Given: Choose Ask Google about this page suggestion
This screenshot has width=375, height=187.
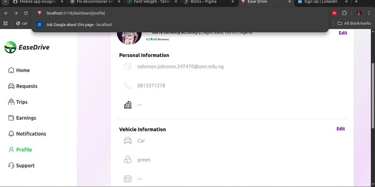Looking at the screenshot, I should coord(180,25).
